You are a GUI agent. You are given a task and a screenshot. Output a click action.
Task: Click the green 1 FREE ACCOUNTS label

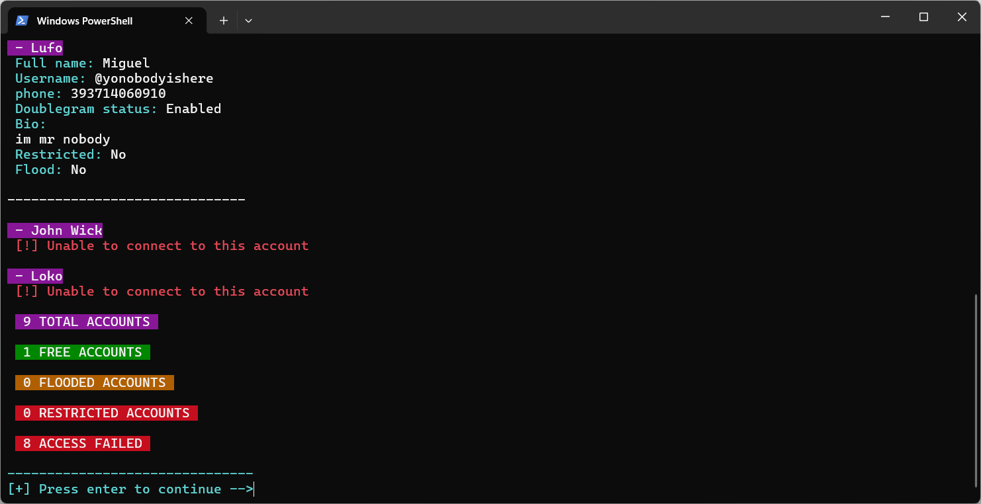[x=83, y=353]
